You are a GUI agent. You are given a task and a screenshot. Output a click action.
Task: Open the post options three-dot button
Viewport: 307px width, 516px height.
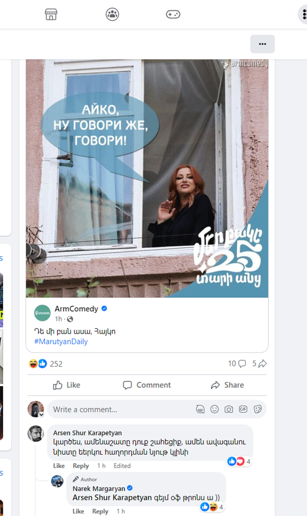point(262,44)
